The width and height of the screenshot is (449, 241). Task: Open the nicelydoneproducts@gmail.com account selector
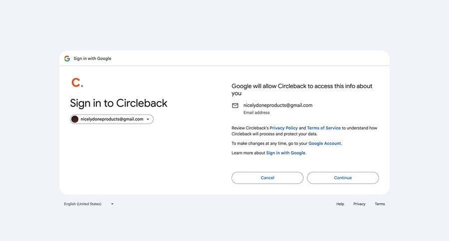112,119
